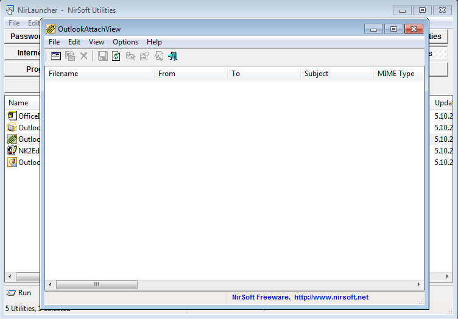
Task: Click the attachment list's left scroll arrow
Action: 50,284
